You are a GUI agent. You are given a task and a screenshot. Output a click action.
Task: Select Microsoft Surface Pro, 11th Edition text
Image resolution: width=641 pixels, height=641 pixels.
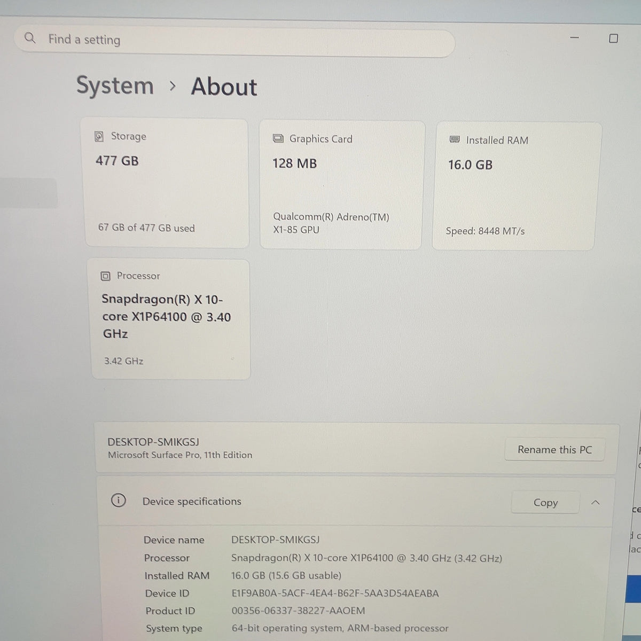(x=180, y=455)
